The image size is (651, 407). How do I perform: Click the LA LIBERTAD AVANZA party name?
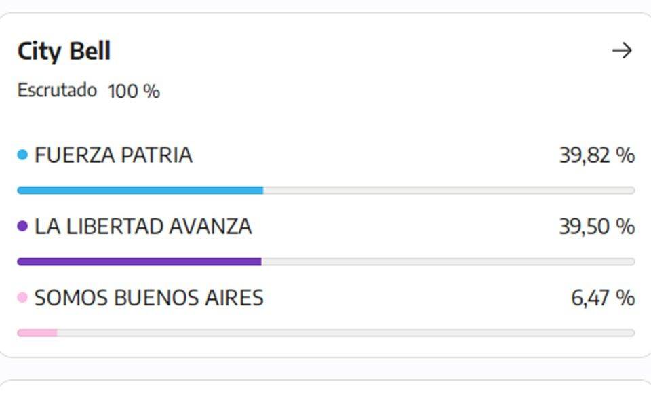(143, 227)
